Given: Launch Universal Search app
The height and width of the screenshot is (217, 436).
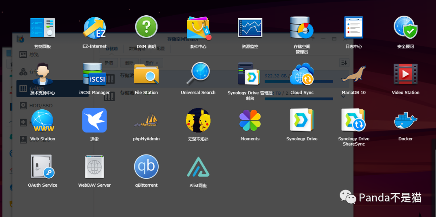Looking at the screenshot, I should pos(198,73).
